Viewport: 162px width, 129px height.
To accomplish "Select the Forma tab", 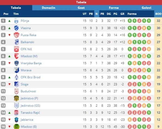I will (x=114, y=8).
